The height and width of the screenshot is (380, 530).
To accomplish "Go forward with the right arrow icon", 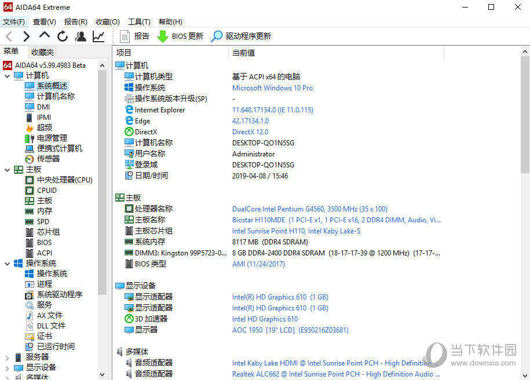I will point(27,36).
